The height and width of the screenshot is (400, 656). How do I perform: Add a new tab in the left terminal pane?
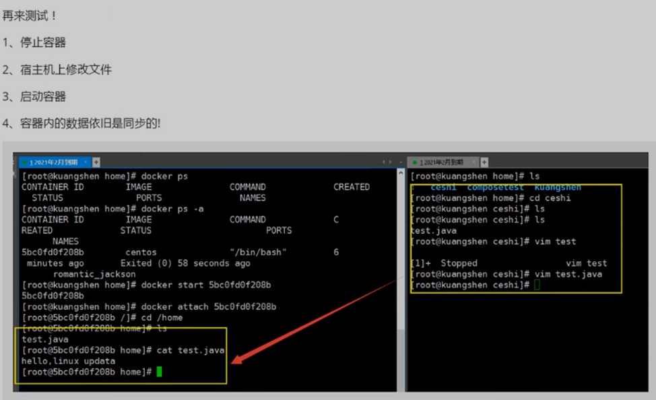click(96, 162)
